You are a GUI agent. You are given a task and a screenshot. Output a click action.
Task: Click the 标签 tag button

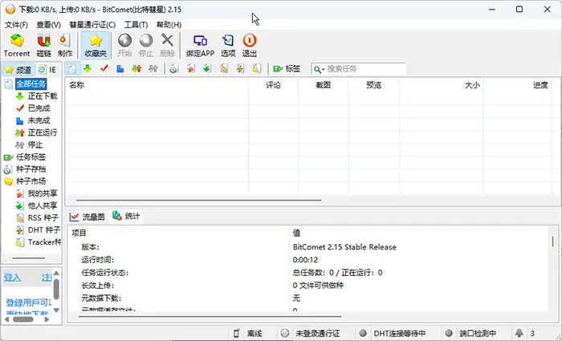click(287, 69)
